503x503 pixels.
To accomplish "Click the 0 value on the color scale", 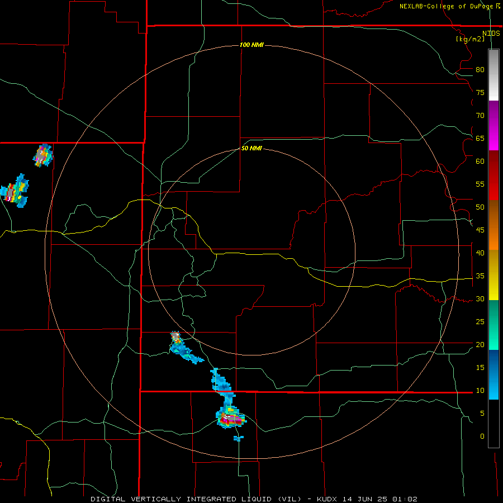I will 482,436.
